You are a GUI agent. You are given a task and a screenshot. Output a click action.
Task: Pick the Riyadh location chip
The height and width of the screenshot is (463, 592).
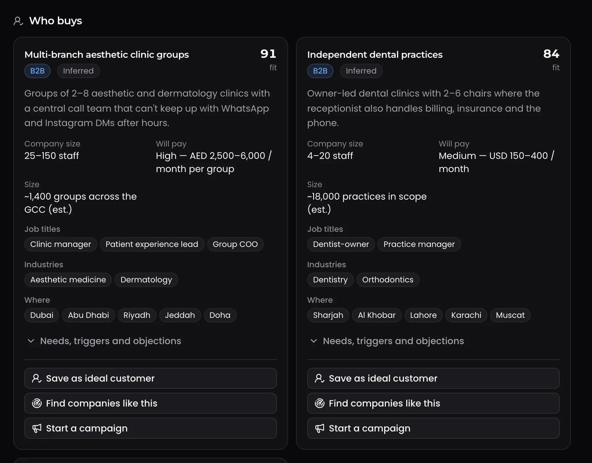[137, 315]
